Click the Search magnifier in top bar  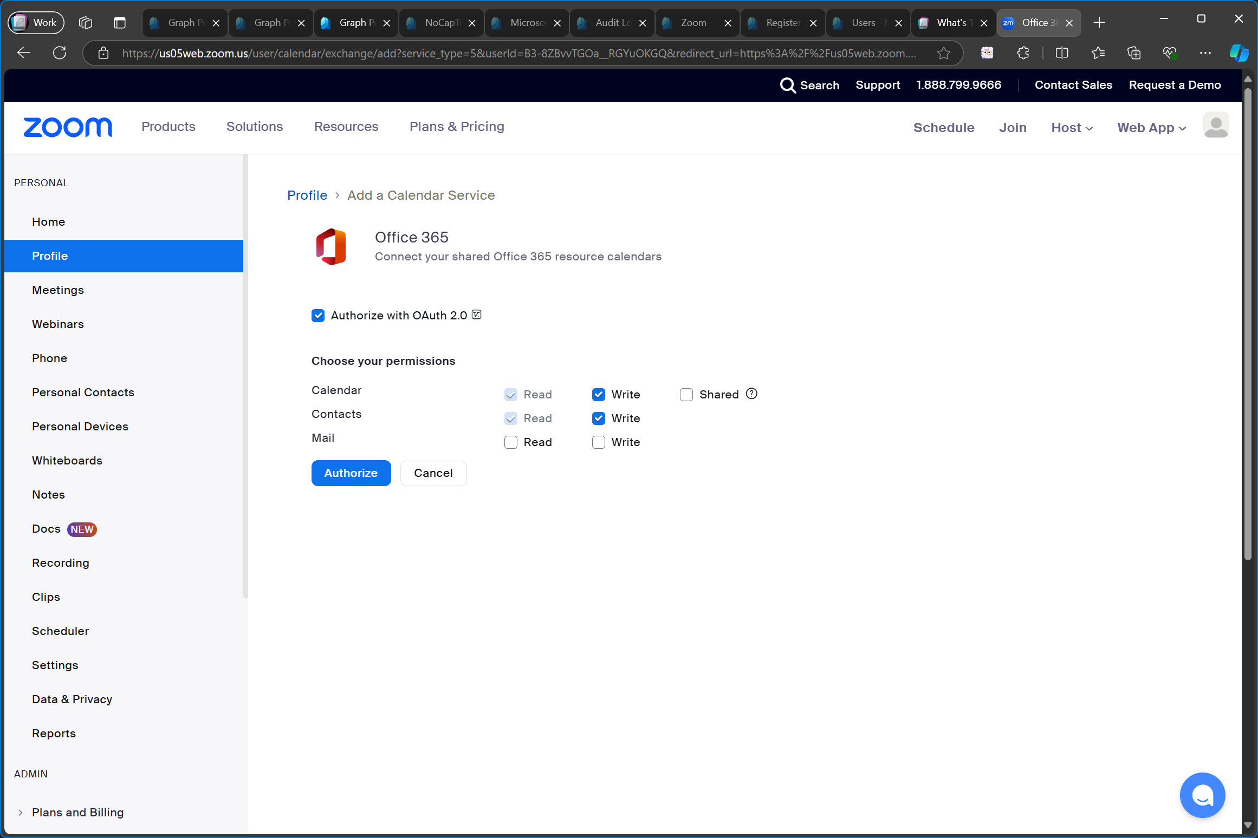[x=787, y=85]
